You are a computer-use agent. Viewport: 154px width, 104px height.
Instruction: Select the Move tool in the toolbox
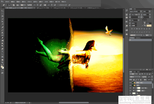2,11
